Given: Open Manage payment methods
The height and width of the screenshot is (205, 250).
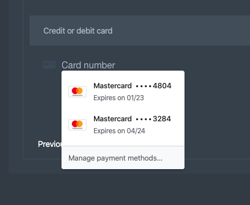Looking at the screenshot, I should [116, 158].
